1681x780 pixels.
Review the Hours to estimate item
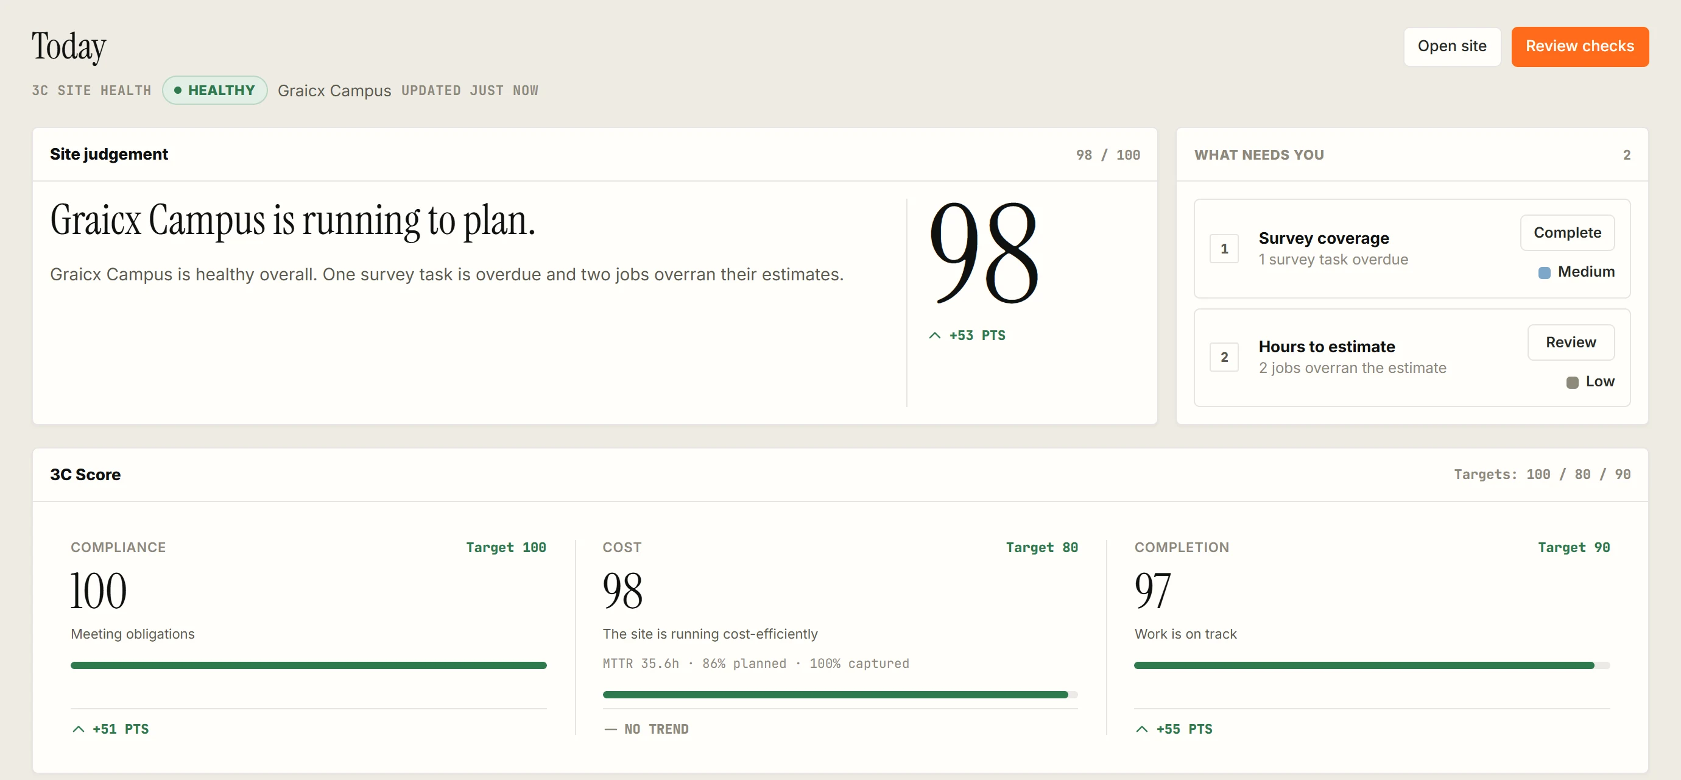pos(1571,342)
